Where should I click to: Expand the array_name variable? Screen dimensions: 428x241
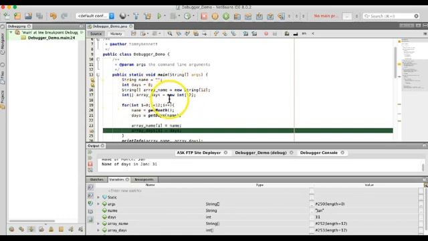click(98, 224)
